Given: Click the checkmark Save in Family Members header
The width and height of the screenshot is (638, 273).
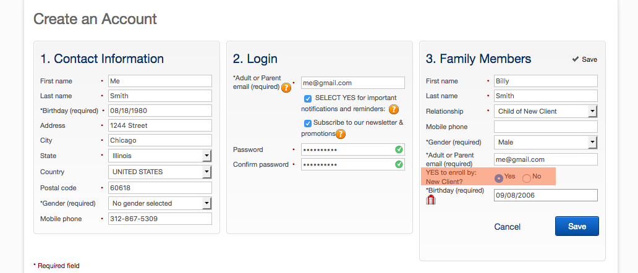Looking at the screenshot, I should (x=584, y=59).
